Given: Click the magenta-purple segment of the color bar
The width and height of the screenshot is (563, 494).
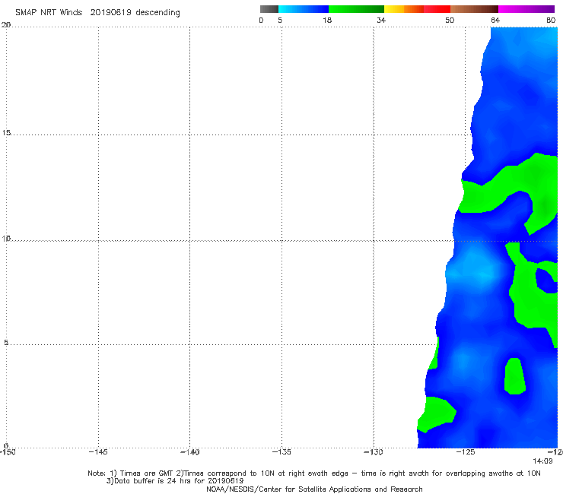Looking at the screenshot, I should click(x=526, y=9).
